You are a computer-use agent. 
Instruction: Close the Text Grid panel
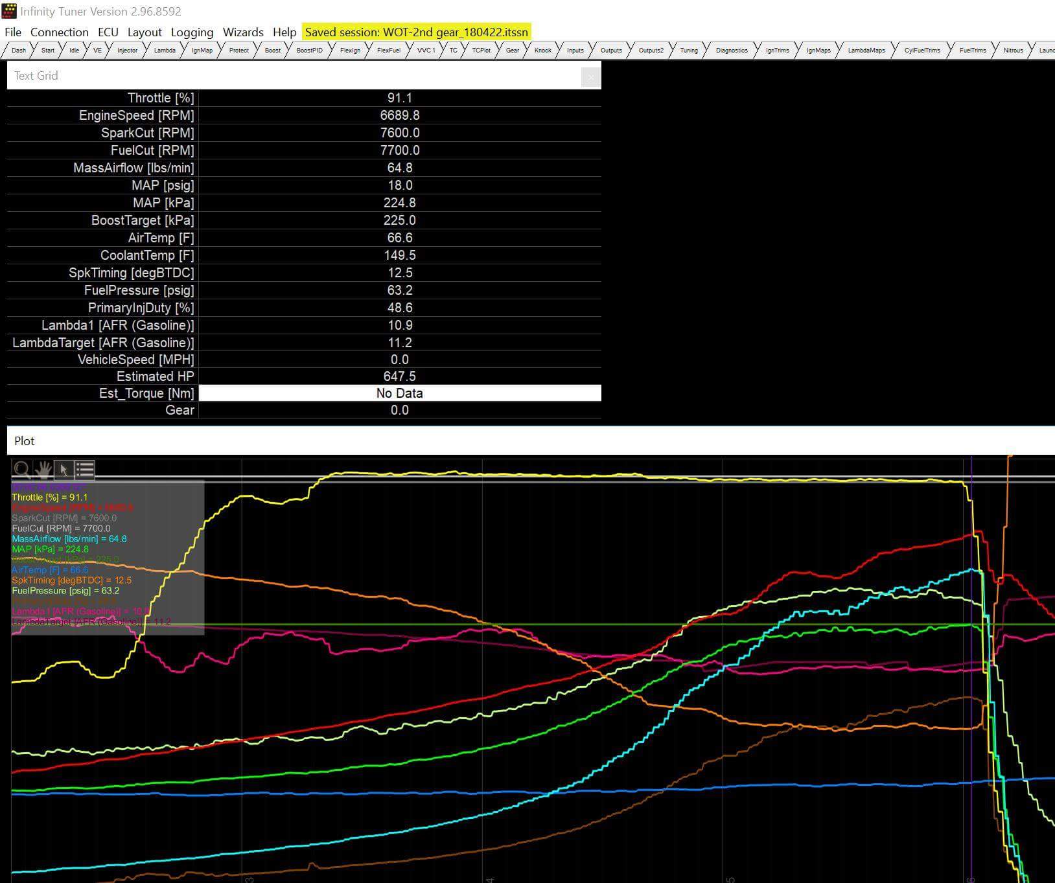point(590,77)
